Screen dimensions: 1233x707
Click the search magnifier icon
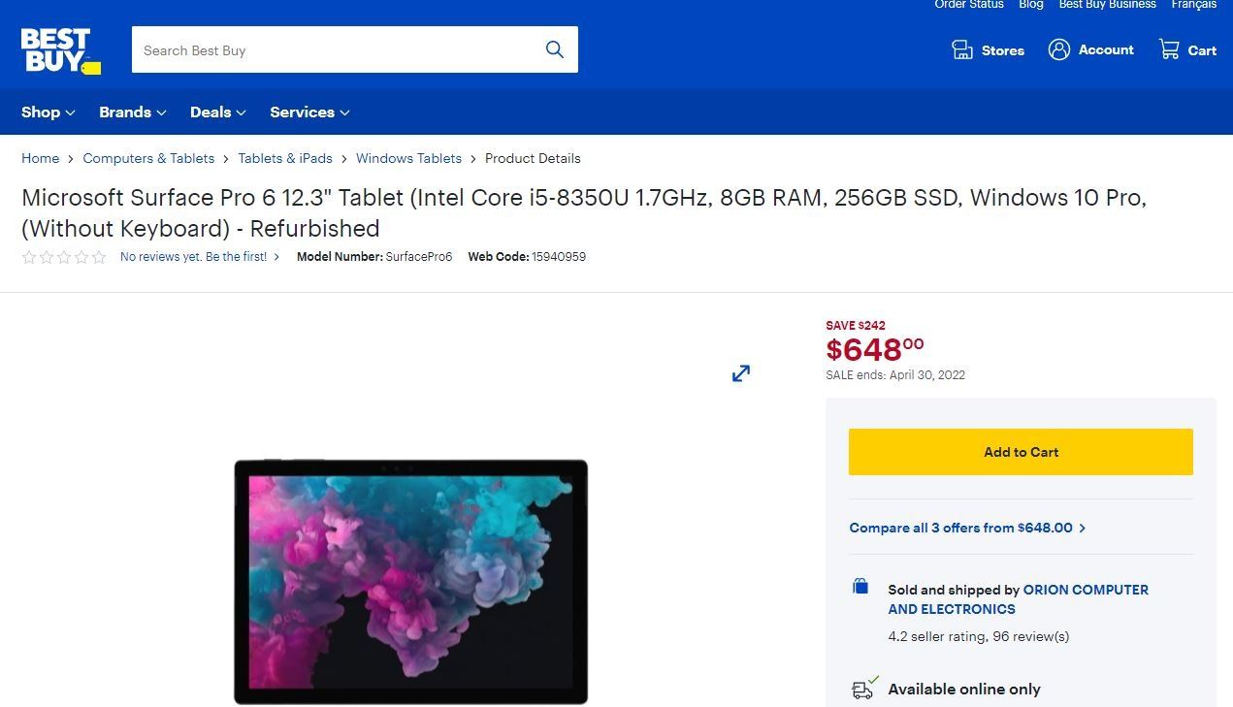tap(555, 49)
